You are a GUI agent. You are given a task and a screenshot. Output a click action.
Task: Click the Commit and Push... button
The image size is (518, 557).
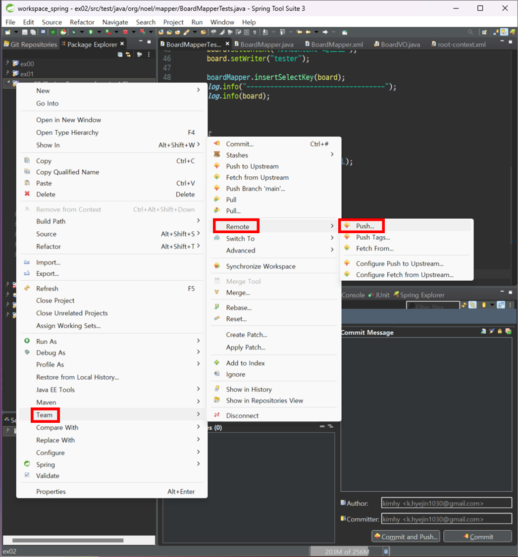point(406,536)
